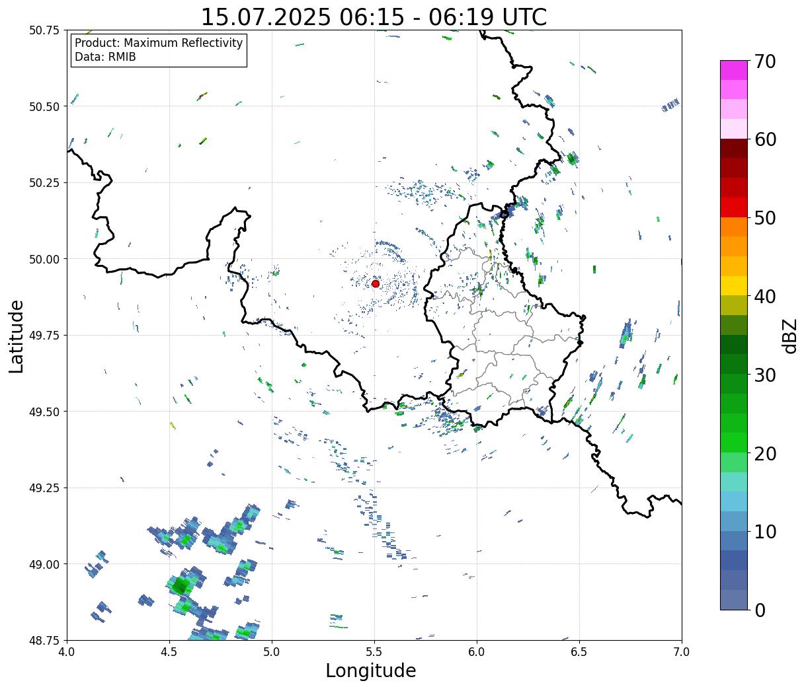Image resolution: width=806 pixels, height=687 pixels.
Task: Click the colorbar tick label 0
Action: coord(760,610)
